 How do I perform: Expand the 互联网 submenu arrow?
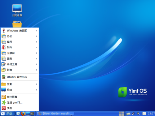tap(37, 53)
